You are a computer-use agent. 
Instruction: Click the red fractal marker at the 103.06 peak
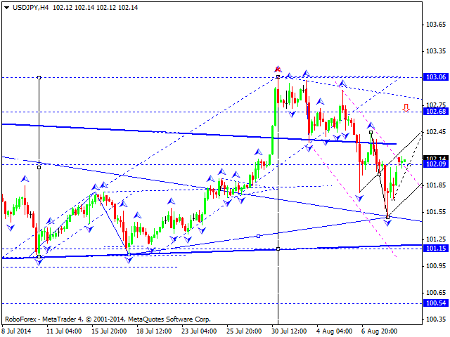(x=278, y=69)
